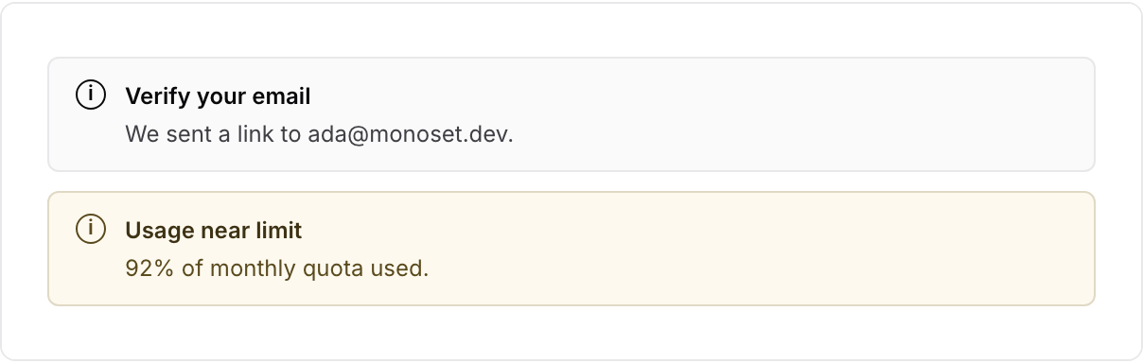Select the yellow warning alert's circled i icon

pyautogui.click(x=90, y=230)
